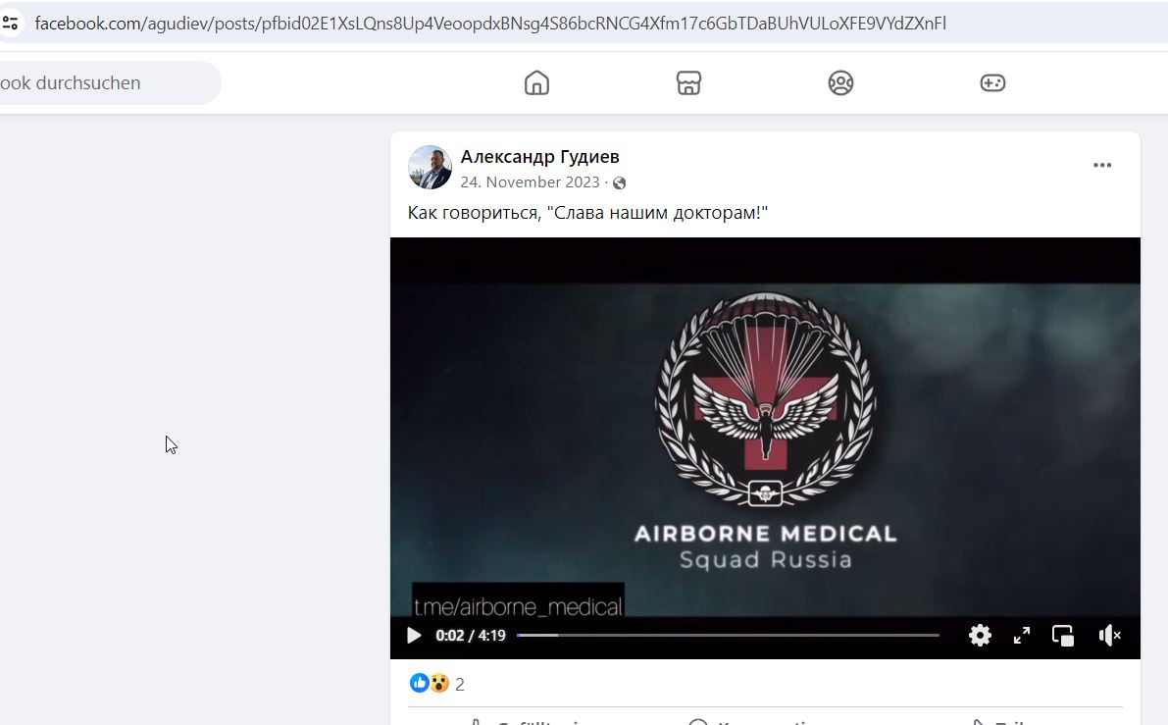
Task: Open the "24. November 2023" post timestamp
Action: (530, 182)
